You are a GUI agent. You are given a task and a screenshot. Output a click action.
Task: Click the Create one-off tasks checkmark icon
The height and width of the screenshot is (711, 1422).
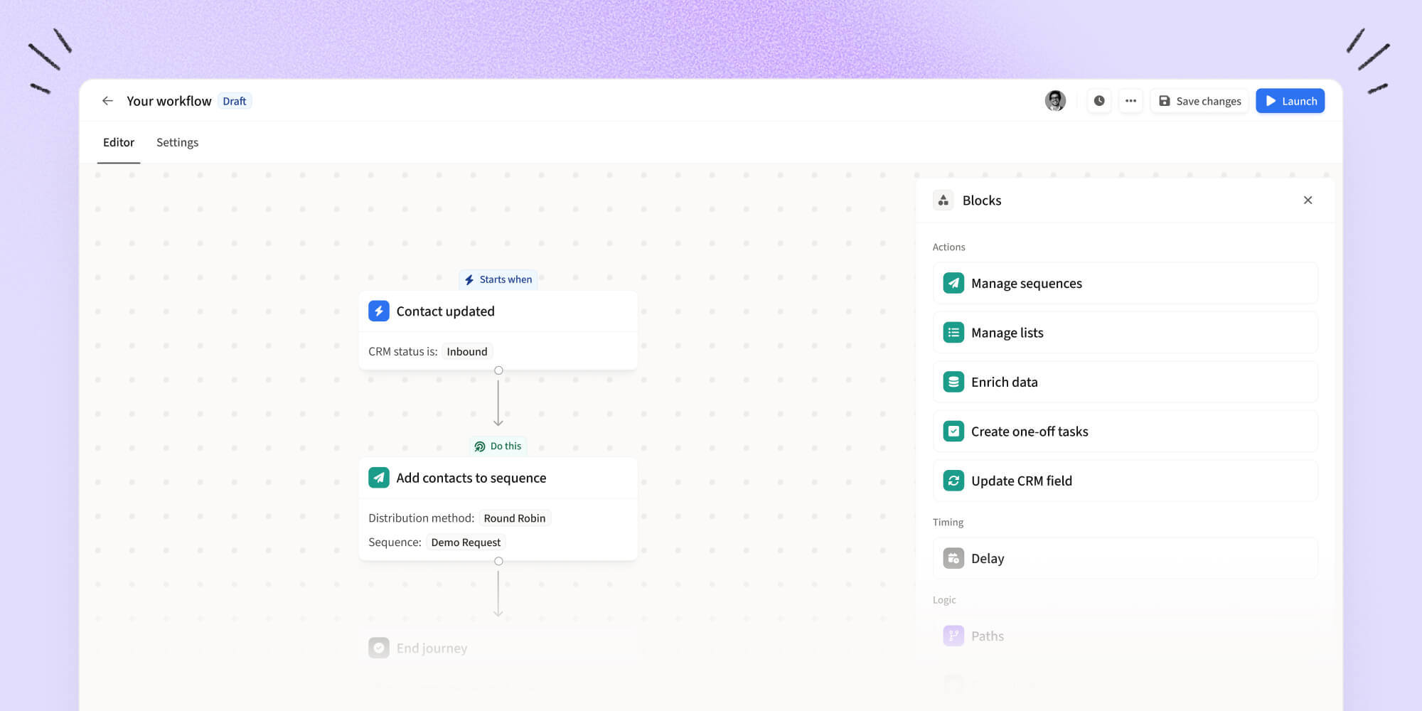pyautogui.click(x=953, y=431)
